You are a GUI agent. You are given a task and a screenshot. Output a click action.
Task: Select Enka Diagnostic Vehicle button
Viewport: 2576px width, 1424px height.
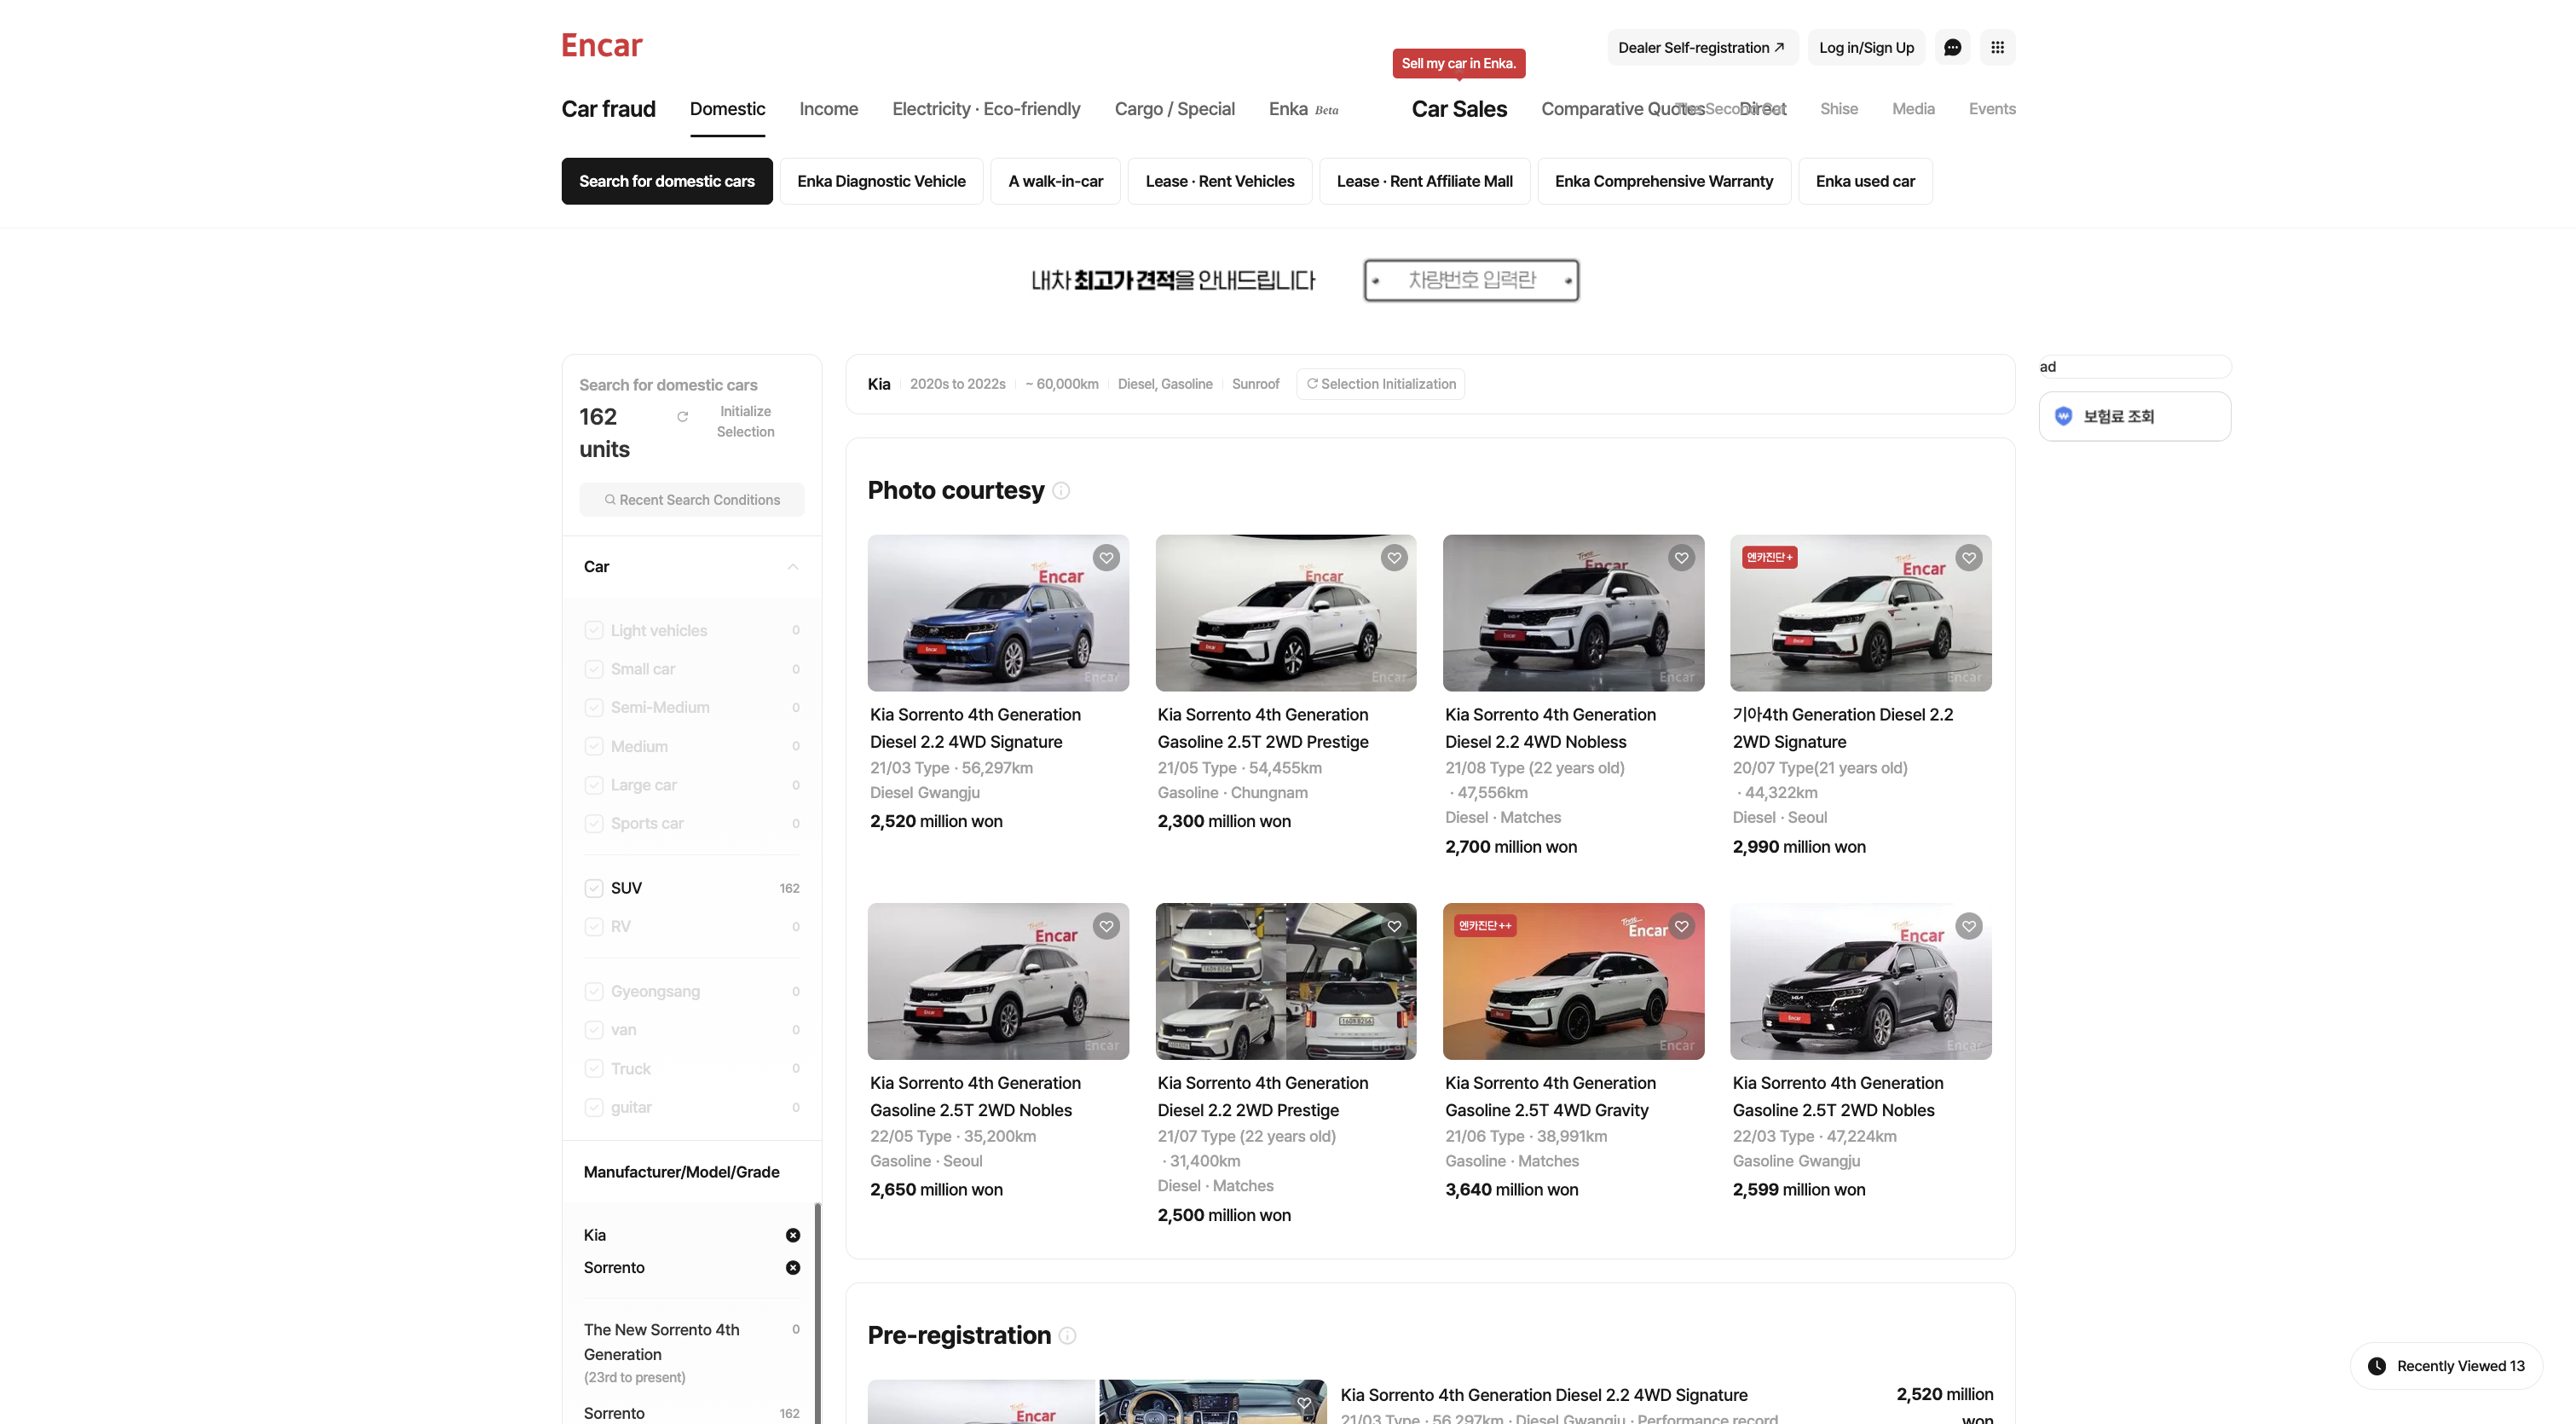click(x=881, y=181)
